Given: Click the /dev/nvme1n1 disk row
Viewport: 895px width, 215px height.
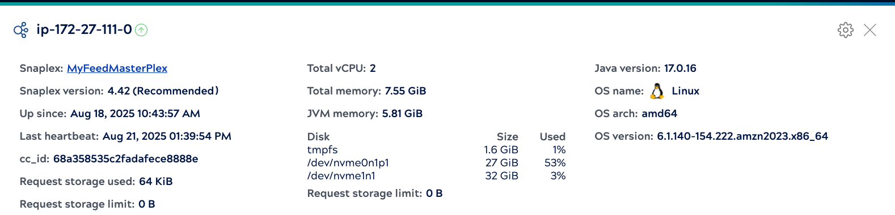Looking at the screenshot, I should [436, 176].
